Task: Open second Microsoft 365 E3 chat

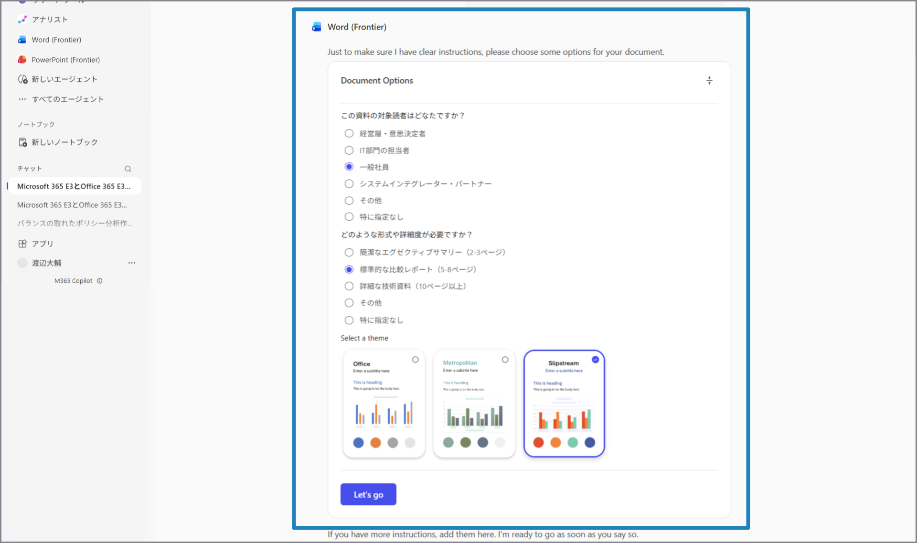Action: click(72, 205)
